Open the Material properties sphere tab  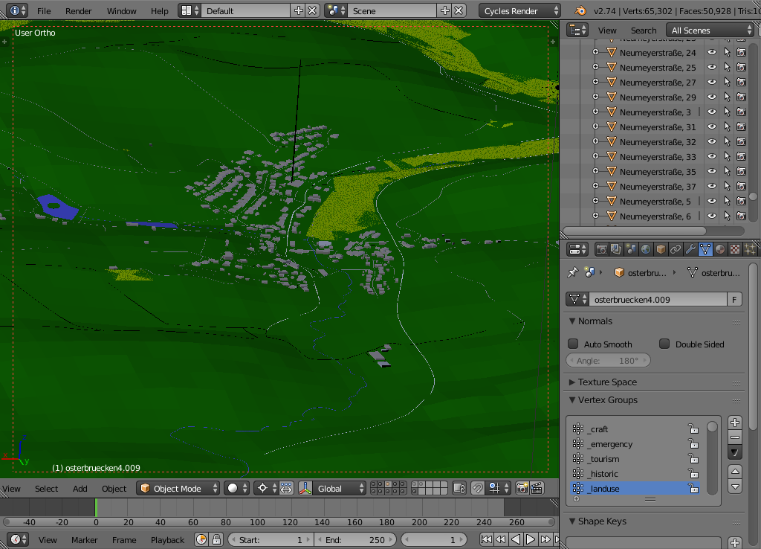tap(720, 250)
